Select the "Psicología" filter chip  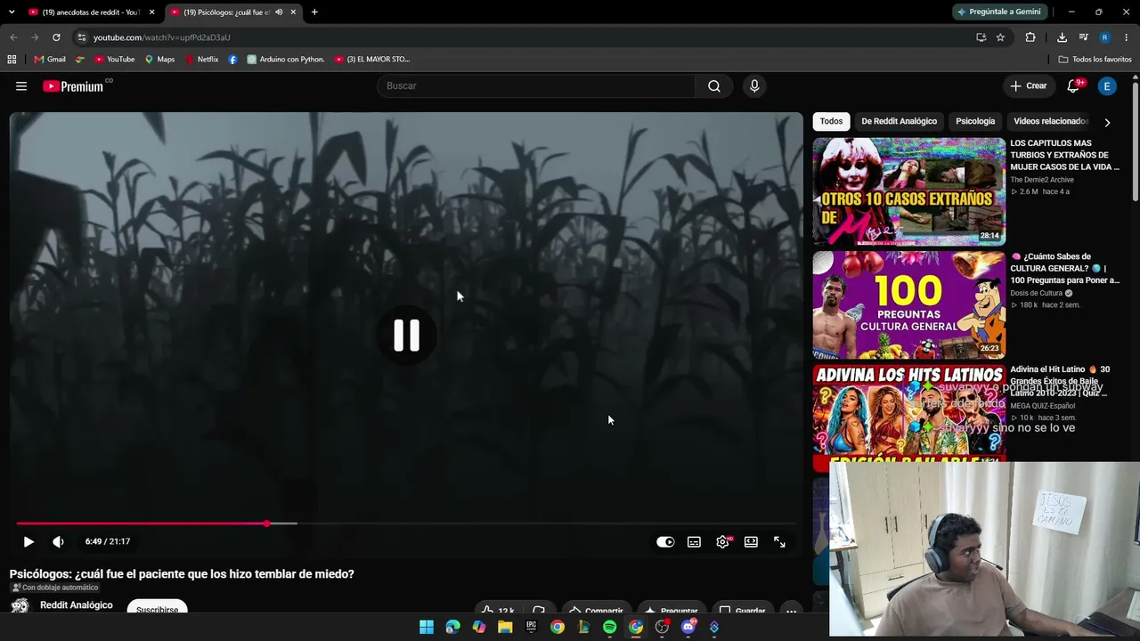click(x=975, y=121)
